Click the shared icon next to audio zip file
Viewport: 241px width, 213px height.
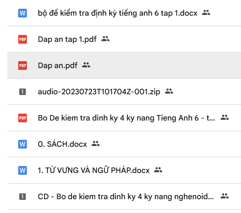click(x=169, y=91)
